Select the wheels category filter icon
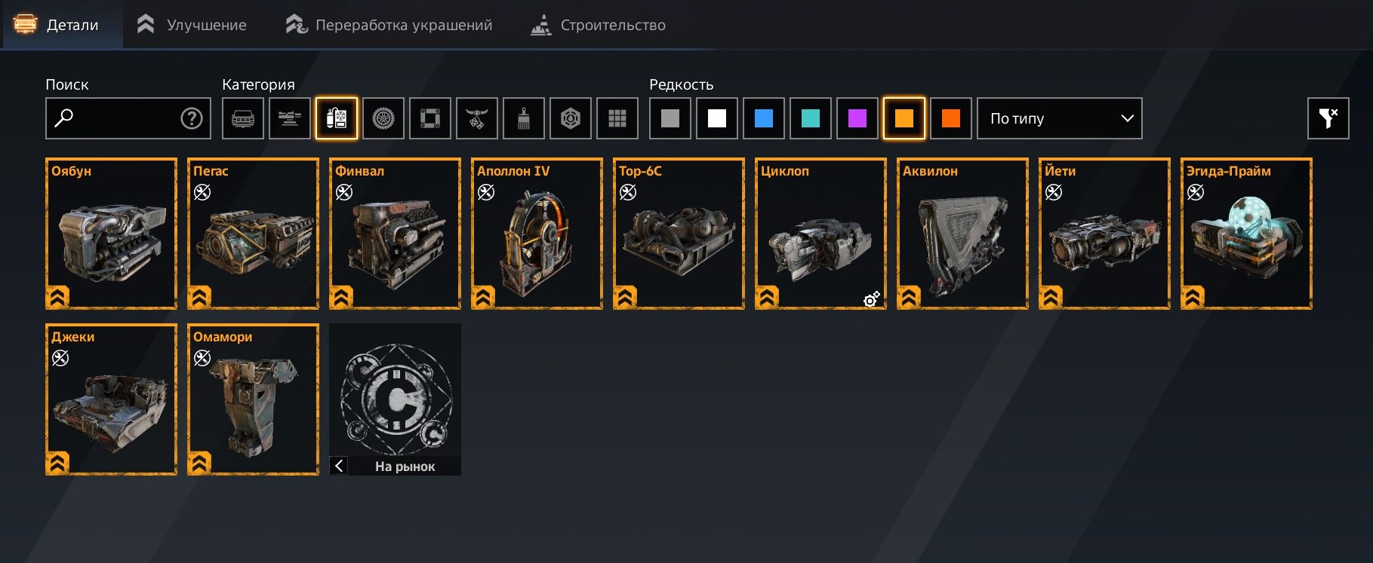Image resolution: width=1373 pixels, height=563 pixels. 383,118
